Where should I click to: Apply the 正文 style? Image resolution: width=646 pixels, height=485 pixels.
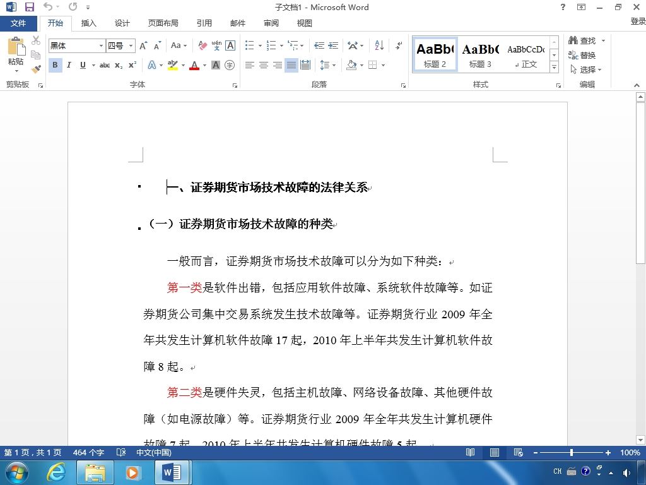[526, 55]
